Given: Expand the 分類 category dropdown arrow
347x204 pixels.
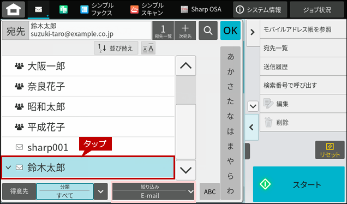Looking at the screenshot, I should [101, 191].
